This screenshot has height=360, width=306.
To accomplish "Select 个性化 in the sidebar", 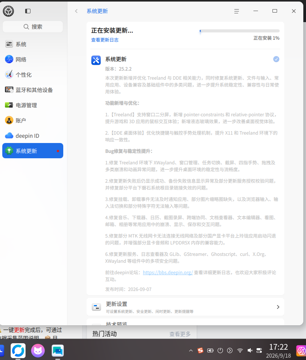I will coord(33,75).
